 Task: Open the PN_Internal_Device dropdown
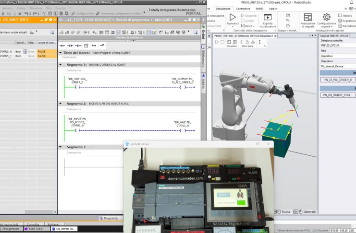pyautogui.click(x=338, y=66)
